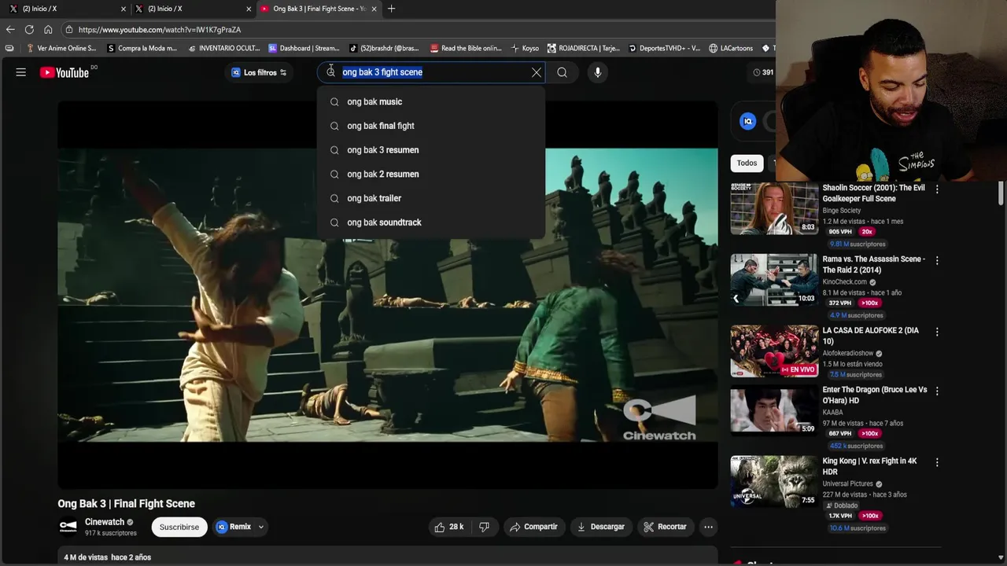This screenshot has width=1007, height=566.
Task: Open more actions three-dot menu under video
Action: tap(708, 527)
